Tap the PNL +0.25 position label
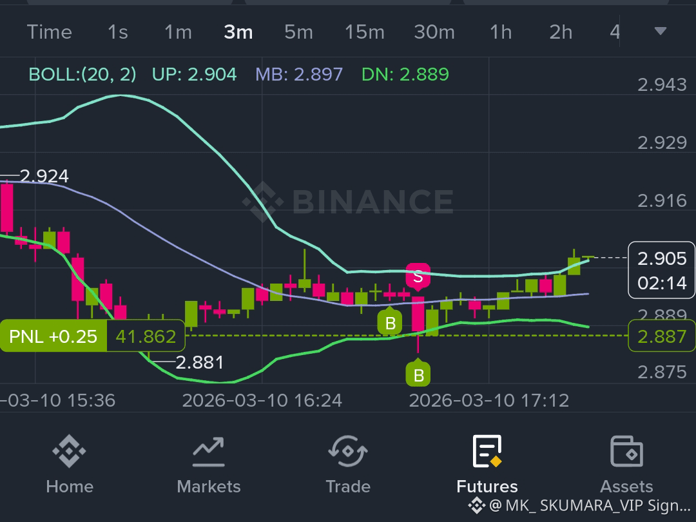 tap(53, 336)
